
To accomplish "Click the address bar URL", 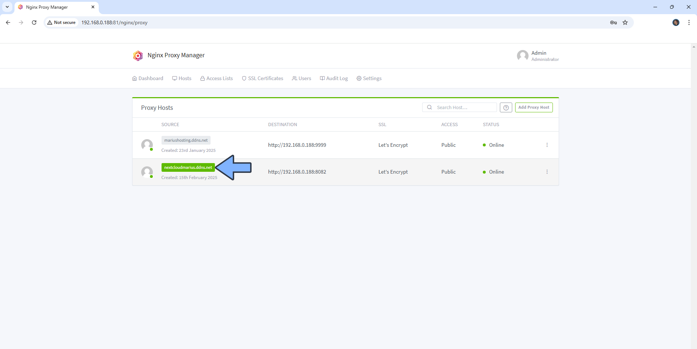I will pyautogui.click(x=114, y=22).
